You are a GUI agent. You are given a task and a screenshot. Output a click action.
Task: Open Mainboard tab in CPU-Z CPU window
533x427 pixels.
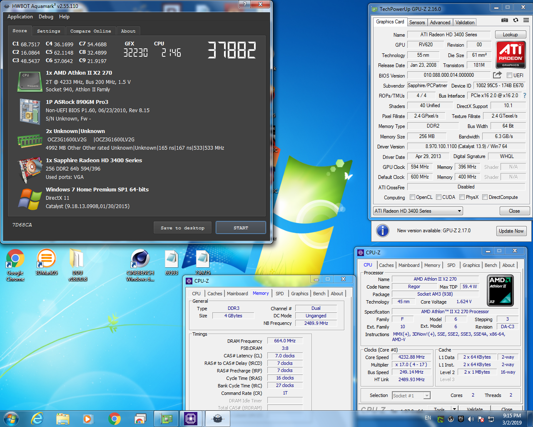pyautogui.click(x=409, y=265)
